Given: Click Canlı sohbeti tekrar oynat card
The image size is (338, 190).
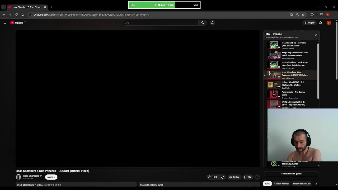Looking at the screenshot, I should (199, 185).
